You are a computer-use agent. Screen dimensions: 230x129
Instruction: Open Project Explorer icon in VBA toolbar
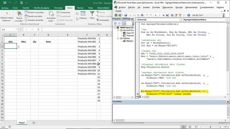172,15
